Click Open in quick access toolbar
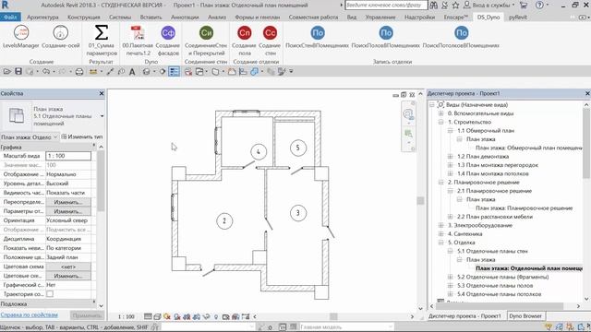The image size is (591, 332). click(x=6, y=71)
